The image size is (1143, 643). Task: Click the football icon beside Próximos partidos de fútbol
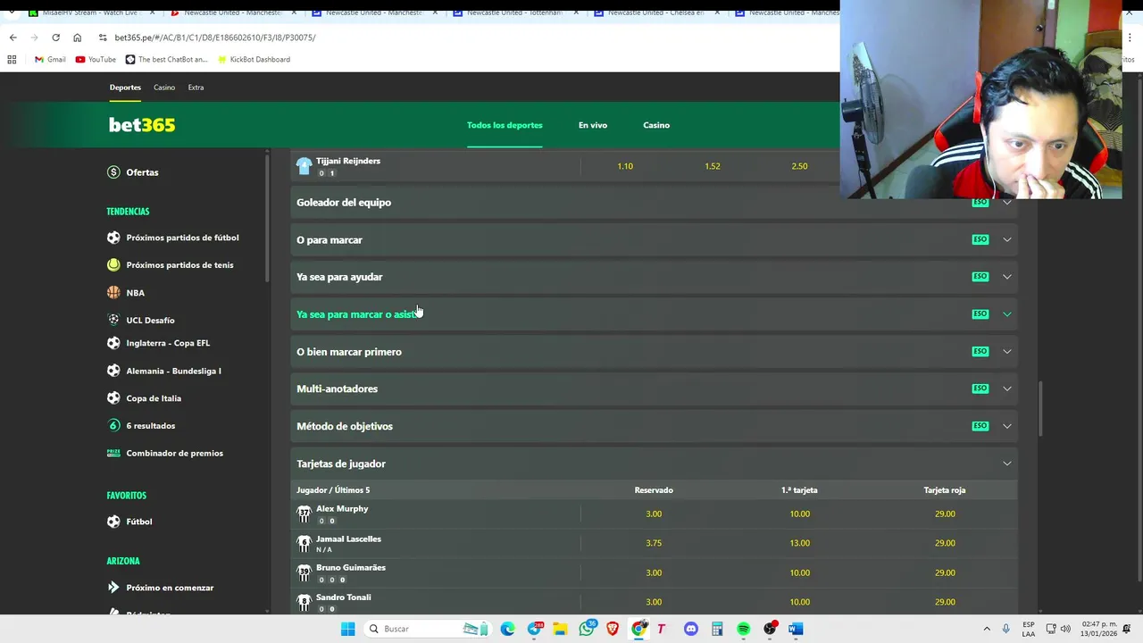pyautogui.click(x=113, y=238)
